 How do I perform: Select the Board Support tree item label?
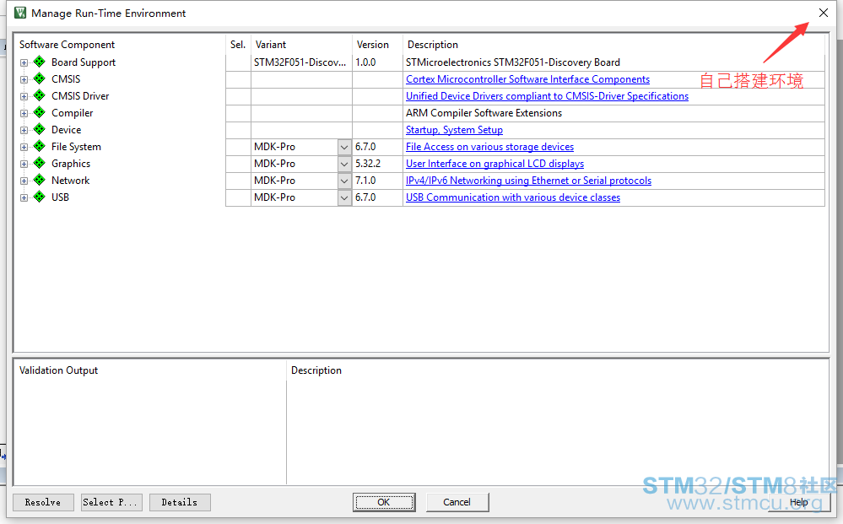point(84,62)
